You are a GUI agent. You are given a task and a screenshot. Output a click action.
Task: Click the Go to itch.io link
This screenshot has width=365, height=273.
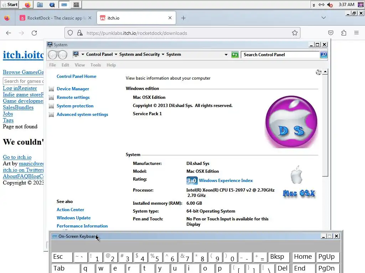coord(17,157)
